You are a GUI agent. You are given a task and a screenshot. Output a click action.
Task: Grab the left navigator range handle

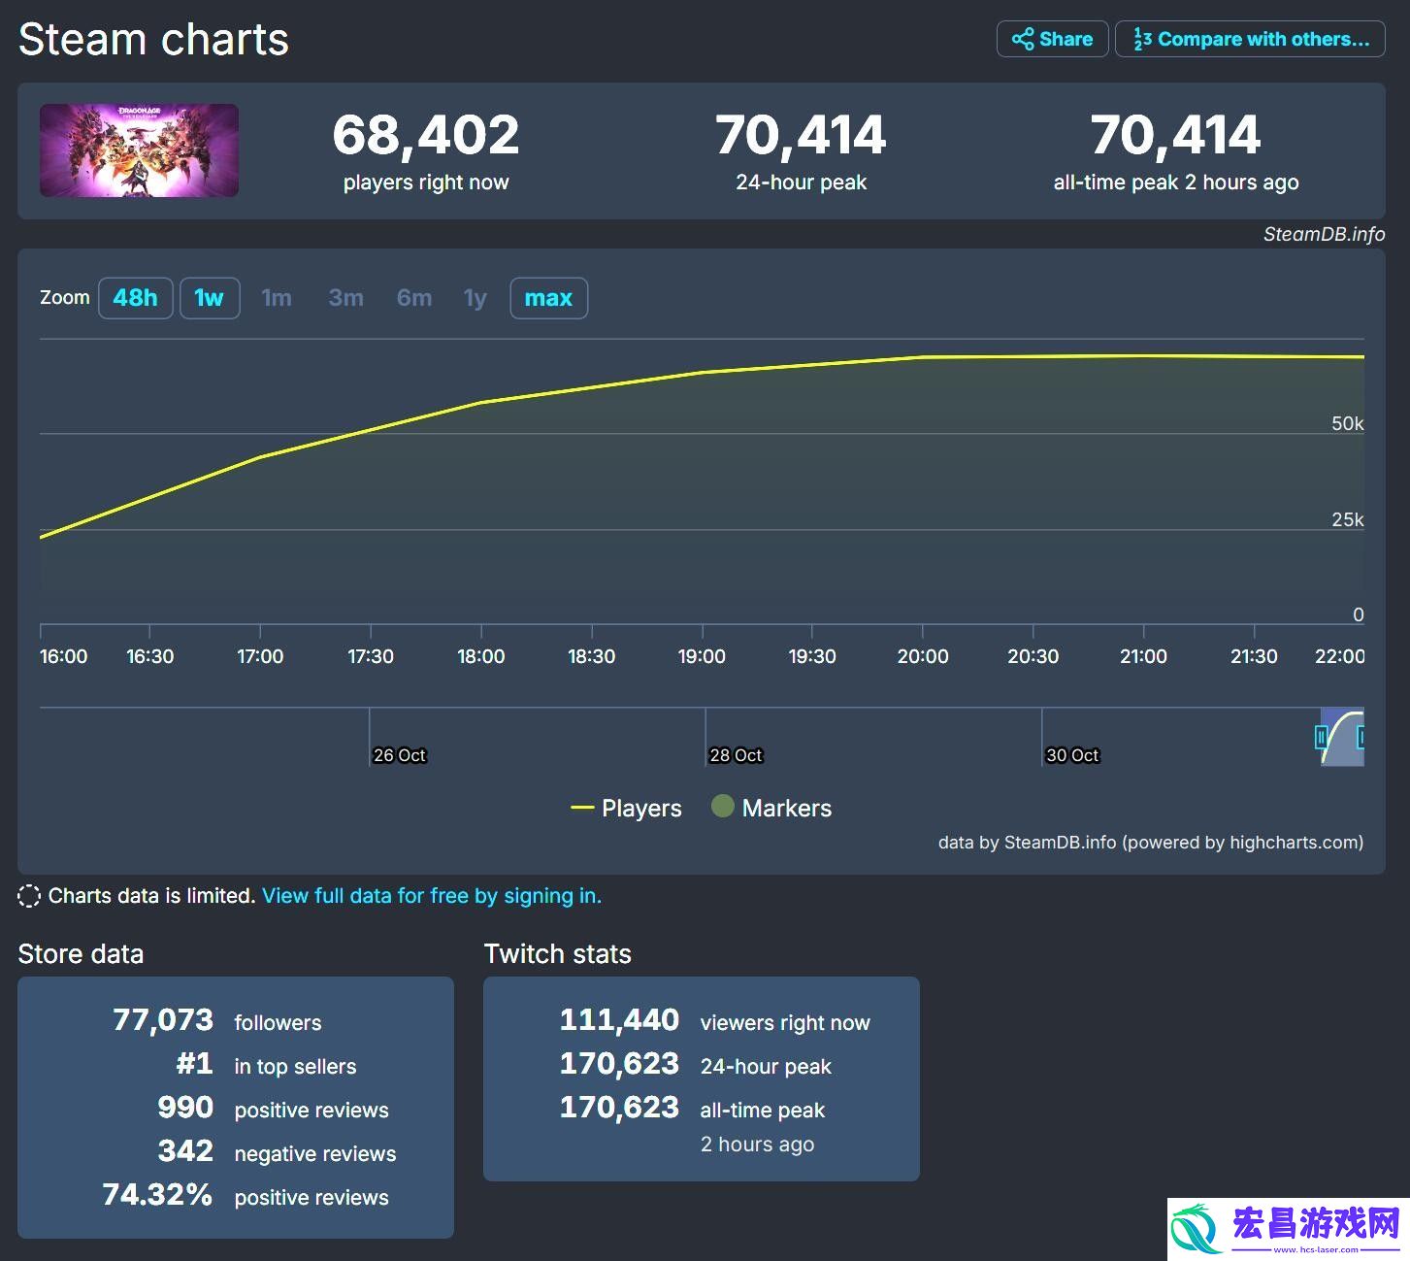[1321, 737]
